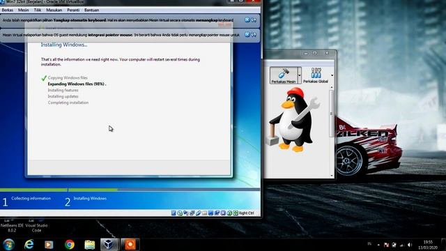446x251 pixels.
Task: Open Google Chrome from the taskbar
Action: tap(70, 245)
